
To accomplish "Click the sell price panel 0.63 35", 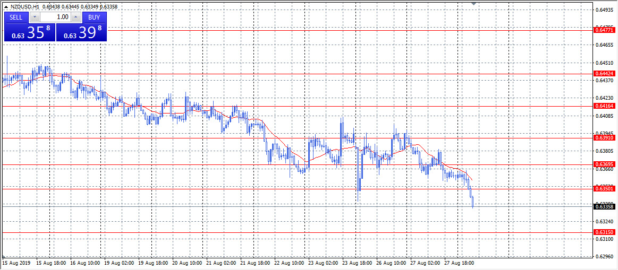I will [x=30, y=32].
